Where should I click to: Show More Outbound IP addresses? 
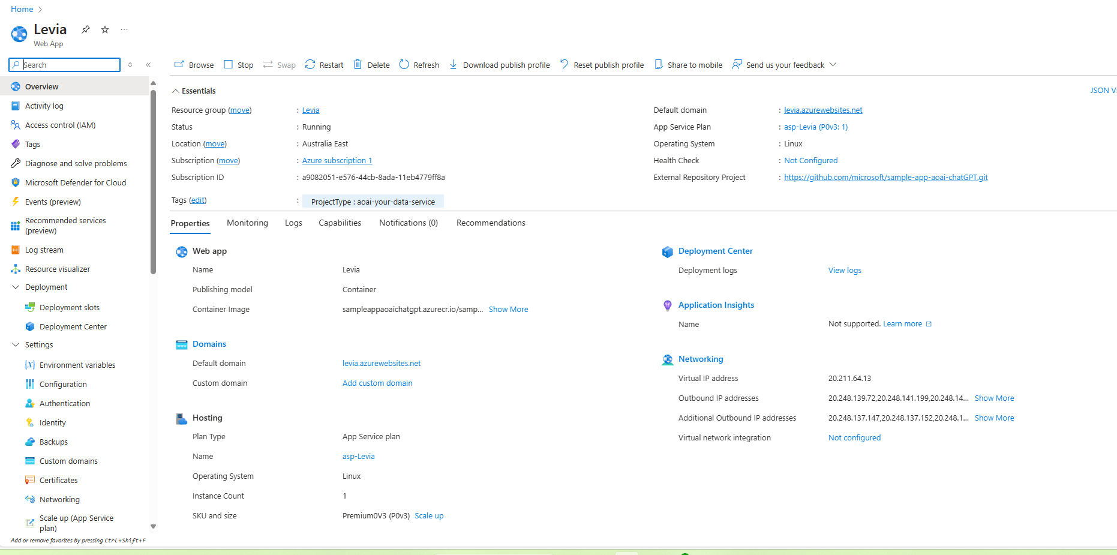pyautogui.click(x=994, y=398)
